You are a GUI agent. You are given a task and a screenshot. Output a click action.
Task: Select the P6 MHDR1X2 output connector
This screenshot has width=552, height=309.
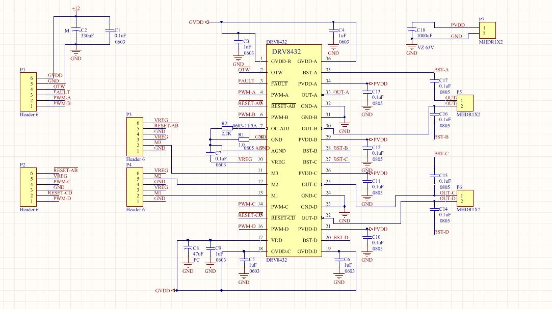[465, 198]
